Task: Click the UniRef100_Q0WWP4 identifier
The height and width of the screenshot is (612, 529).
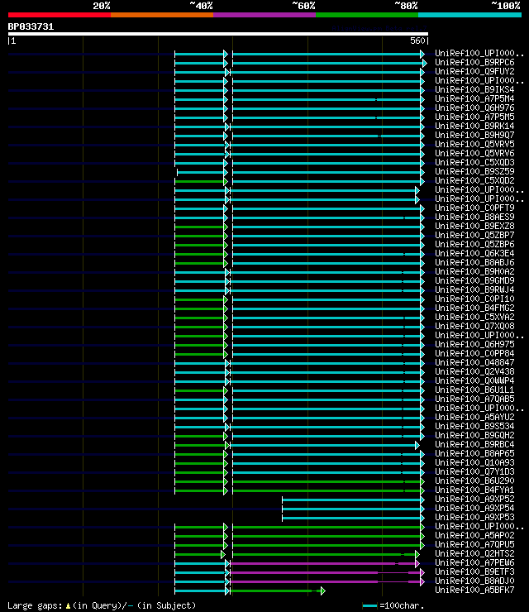Action: (x=474, y=380)
